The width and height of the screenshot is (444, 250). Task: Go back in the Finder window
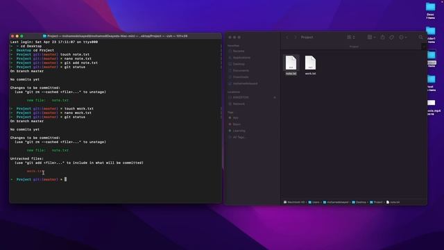(287, 37)
